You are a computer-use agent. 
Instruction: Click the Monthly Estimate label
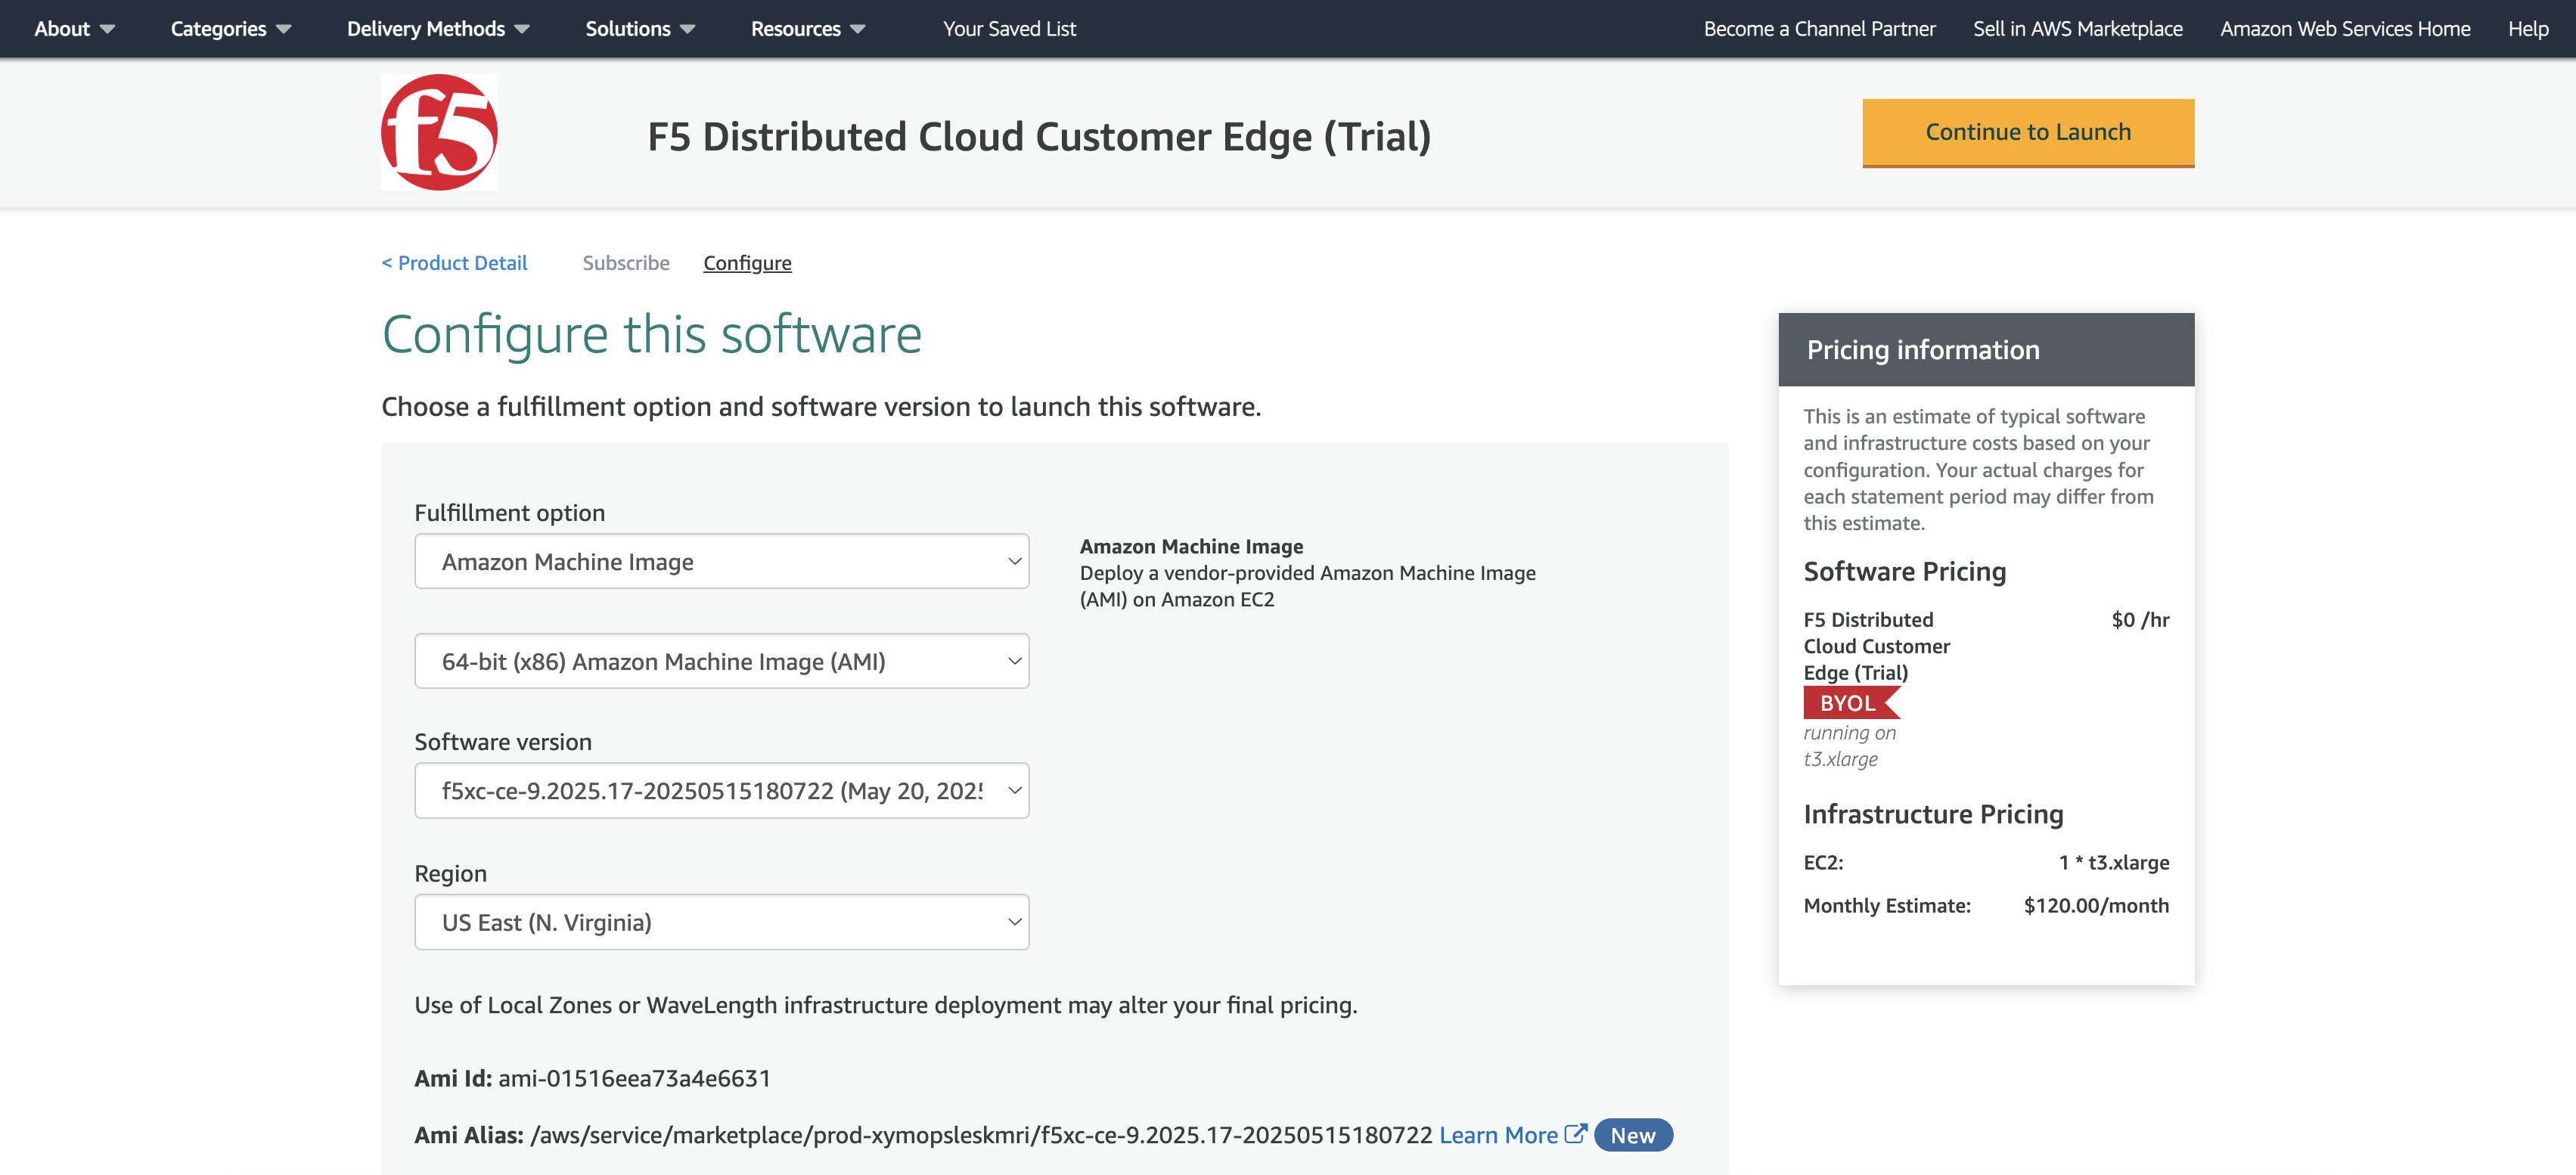(1887, 905)
